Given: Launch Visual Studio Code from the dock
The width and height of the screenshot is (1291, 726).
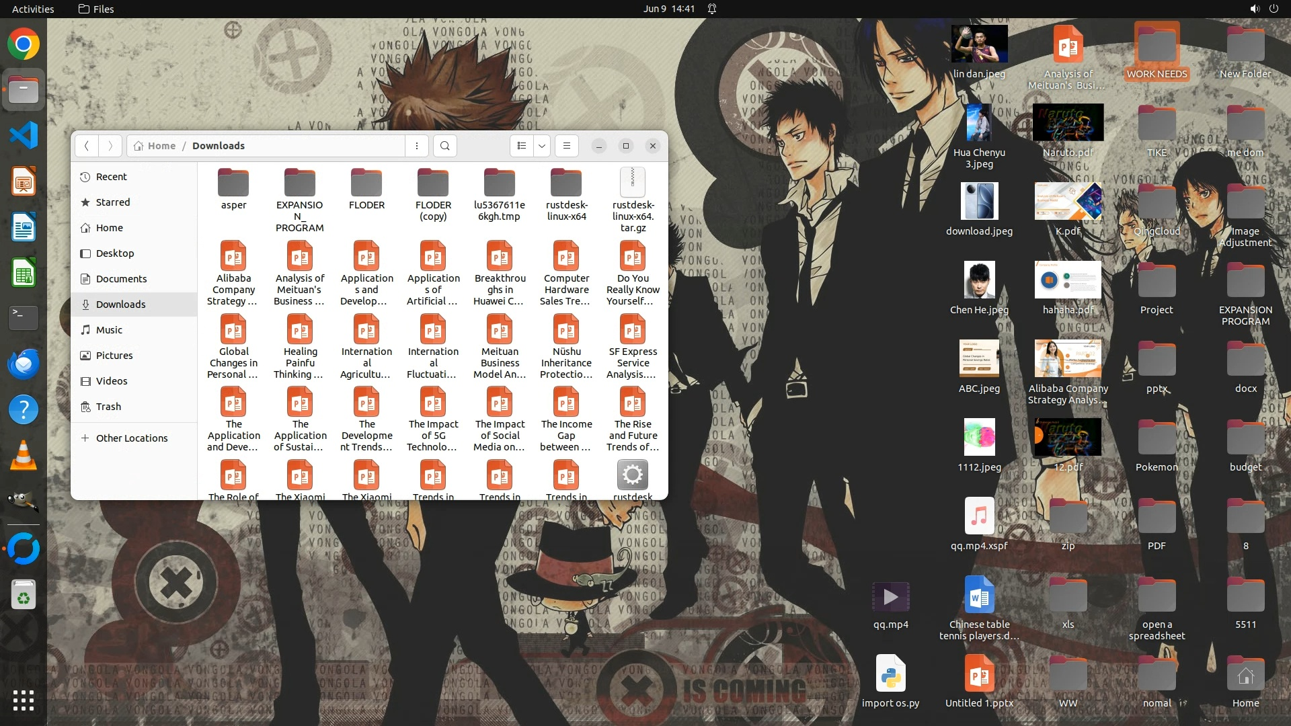Looking at the screenshot, I should coord(24,136).
